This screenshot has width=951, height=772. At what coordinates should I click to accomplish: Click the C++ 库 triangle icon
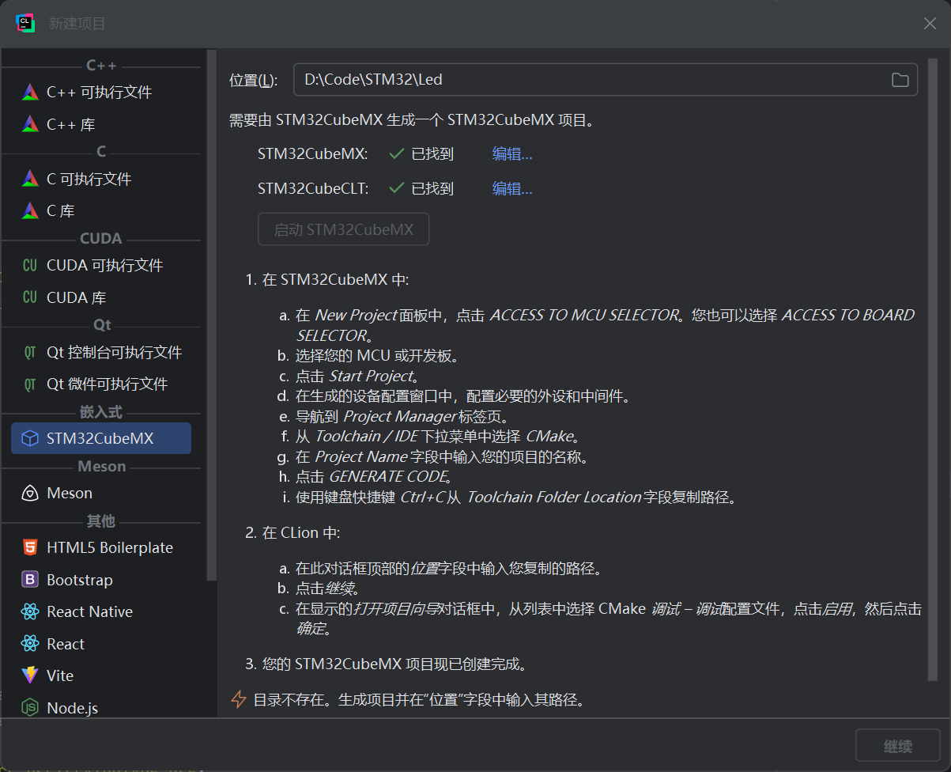(x=30, y=124)
